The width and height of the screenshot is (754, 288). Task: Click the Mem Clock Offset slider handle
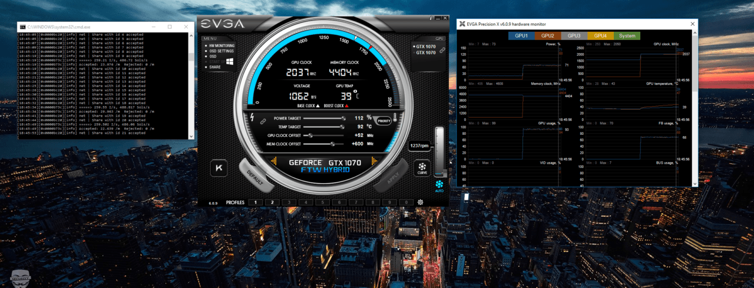point(333,143)
